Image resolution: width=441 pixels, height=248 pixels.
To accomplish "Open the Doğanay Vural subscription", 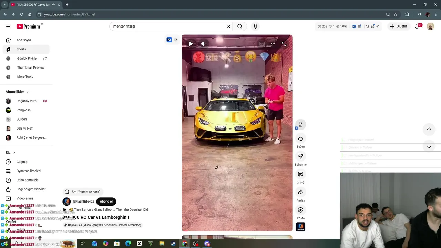I will coord(26,101).
